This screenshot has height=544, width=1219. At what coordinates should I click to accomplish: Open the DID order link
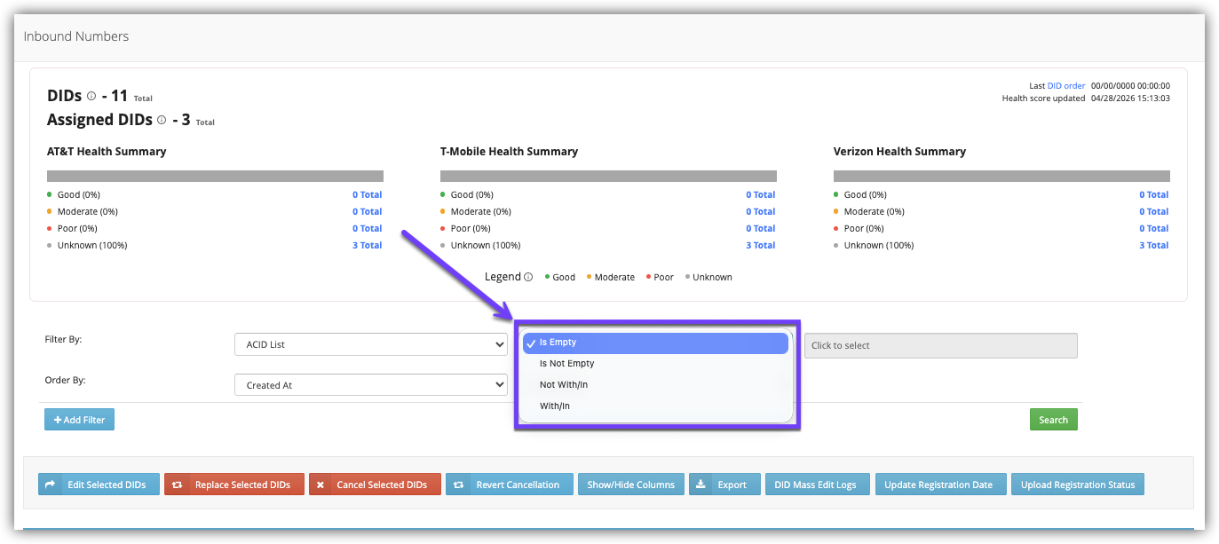point(1066,86)
